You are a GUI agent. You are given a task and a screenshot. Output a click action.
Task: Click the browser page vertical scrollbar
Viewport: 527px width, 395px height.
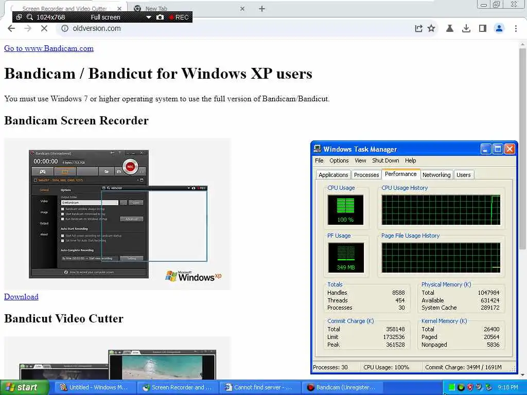pyautogui.click(x=522, y=149)
